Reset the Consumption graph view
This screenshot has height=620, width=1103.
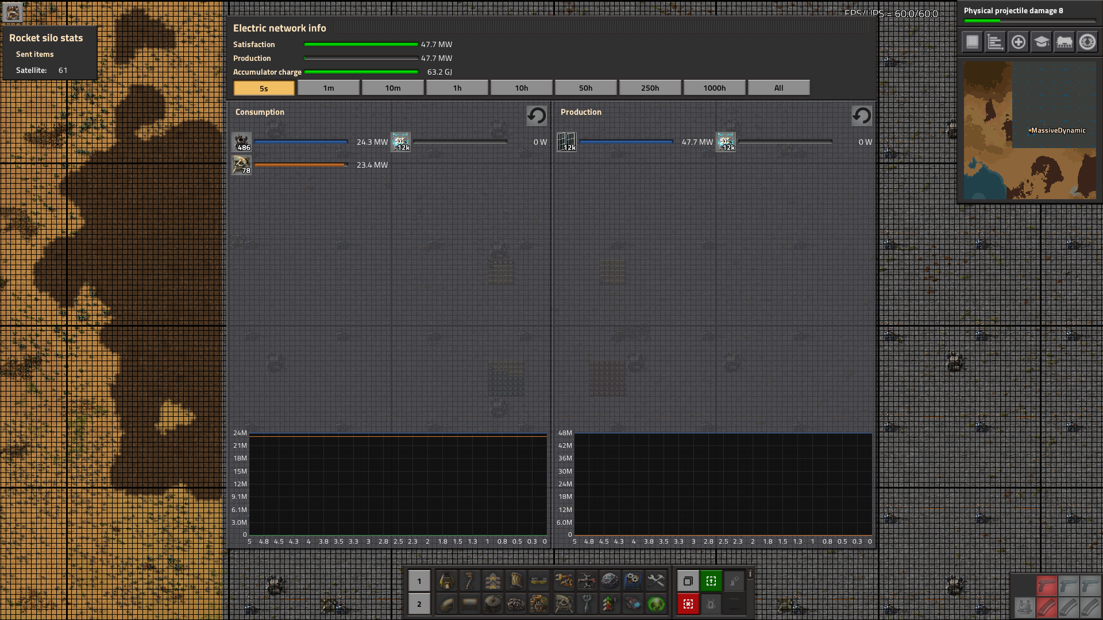(x=536, y=115)
